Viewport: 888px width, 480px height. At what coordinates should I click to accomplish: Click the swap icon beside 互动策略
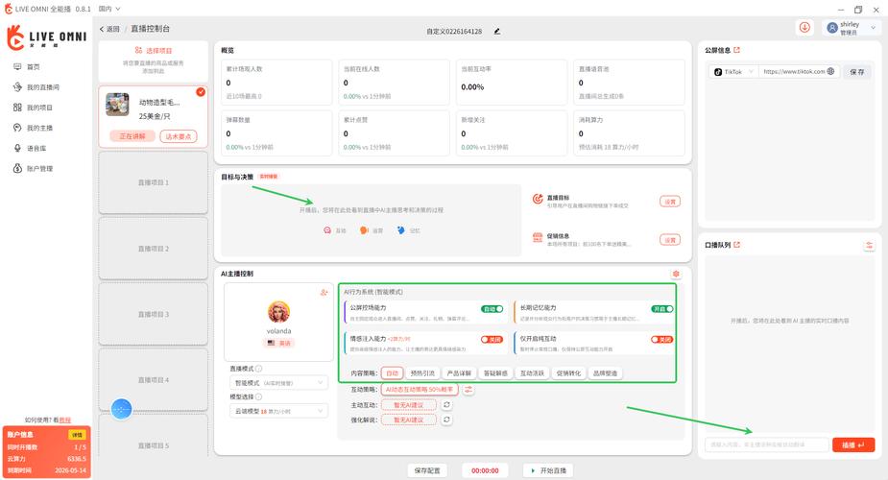click(468, 390)
